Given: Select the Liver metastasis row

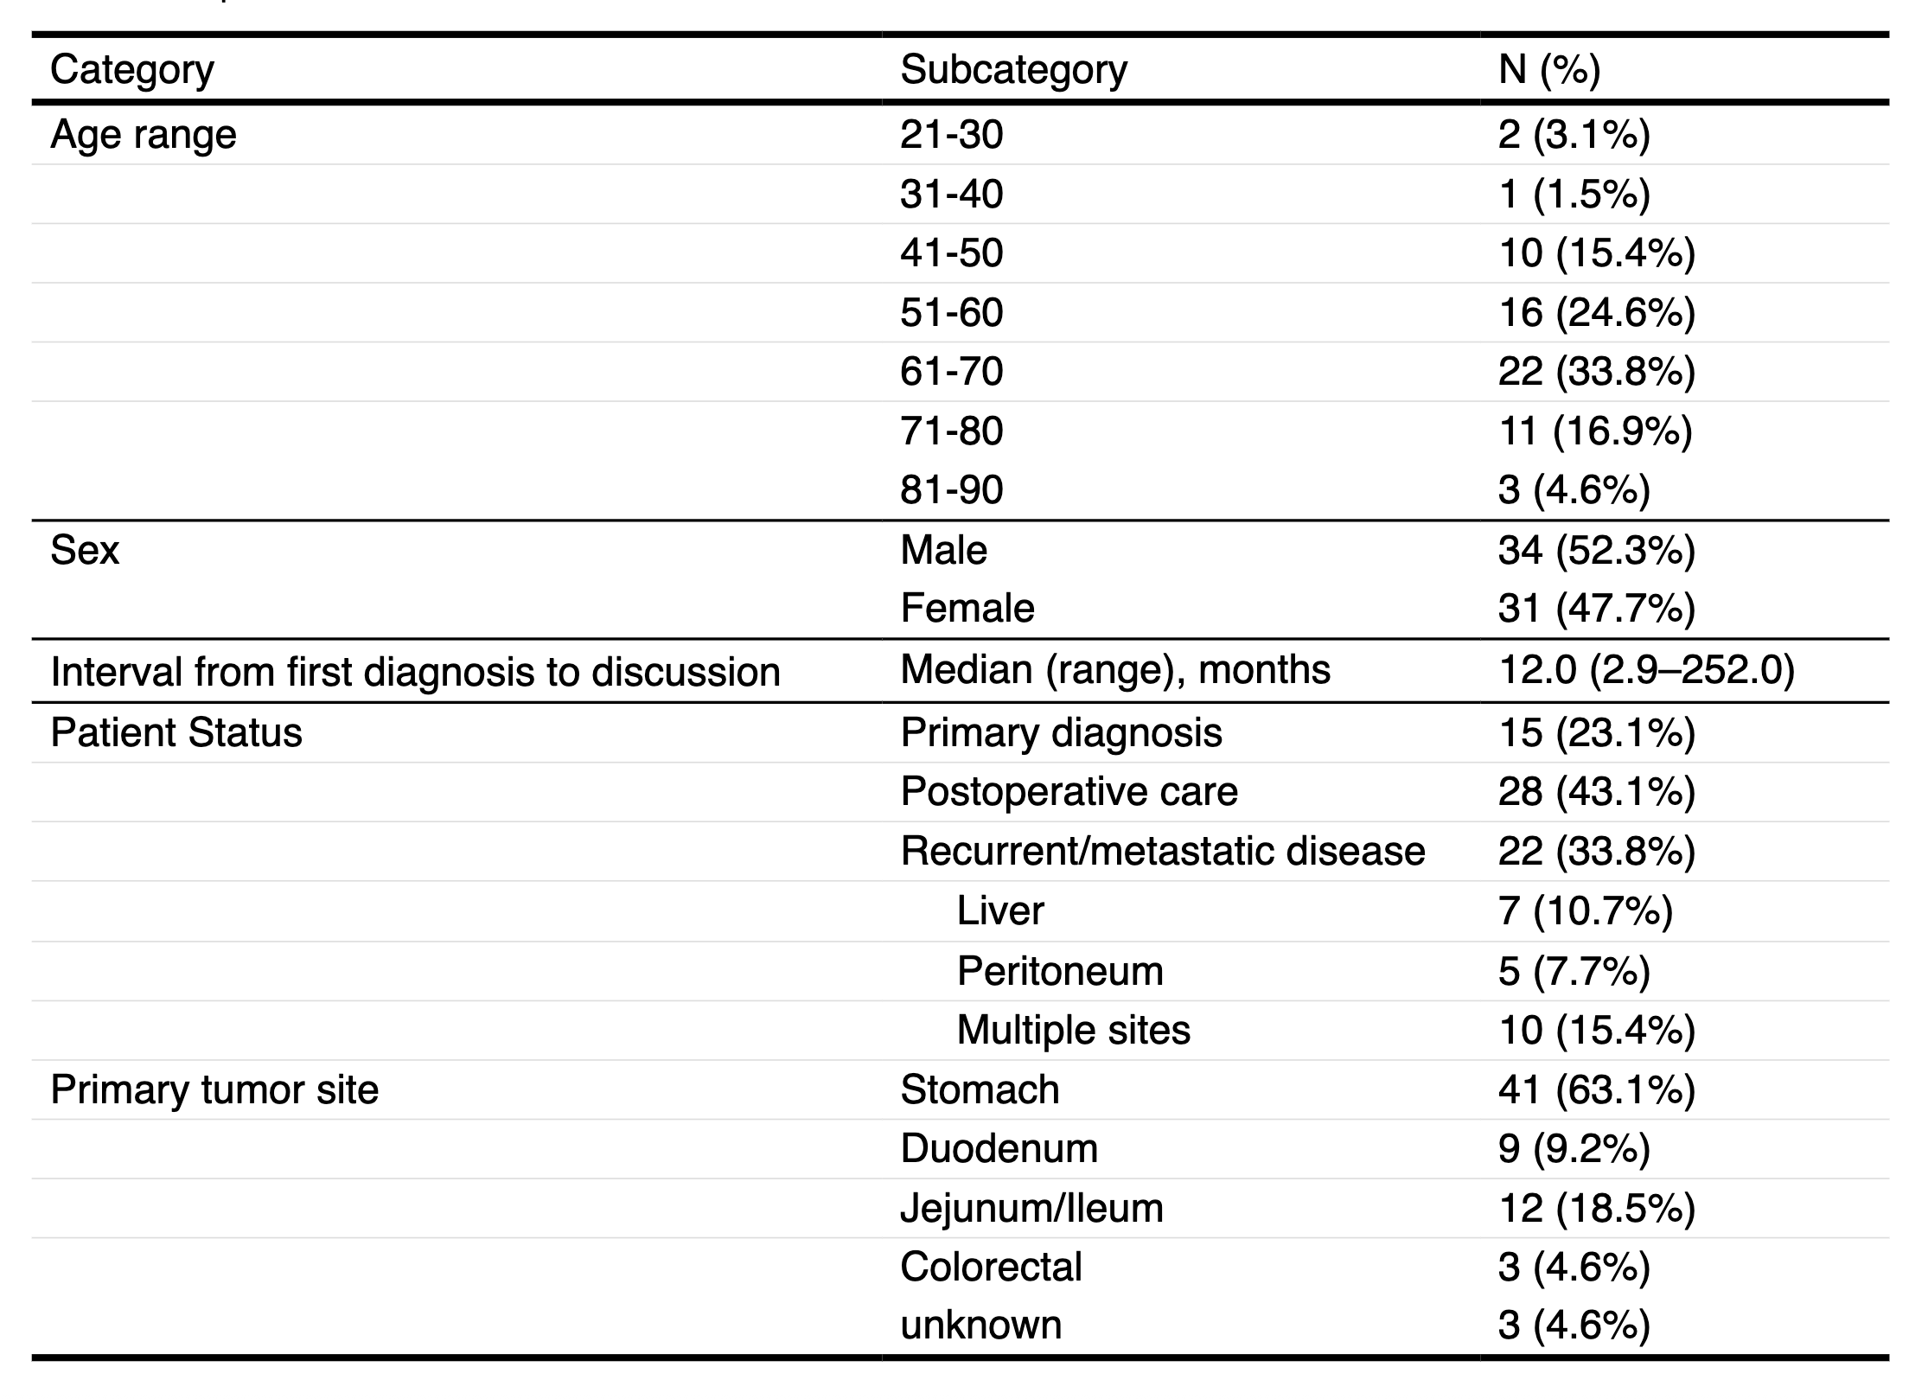Looking at the screenshot, I should click(x=1000, y=911).
